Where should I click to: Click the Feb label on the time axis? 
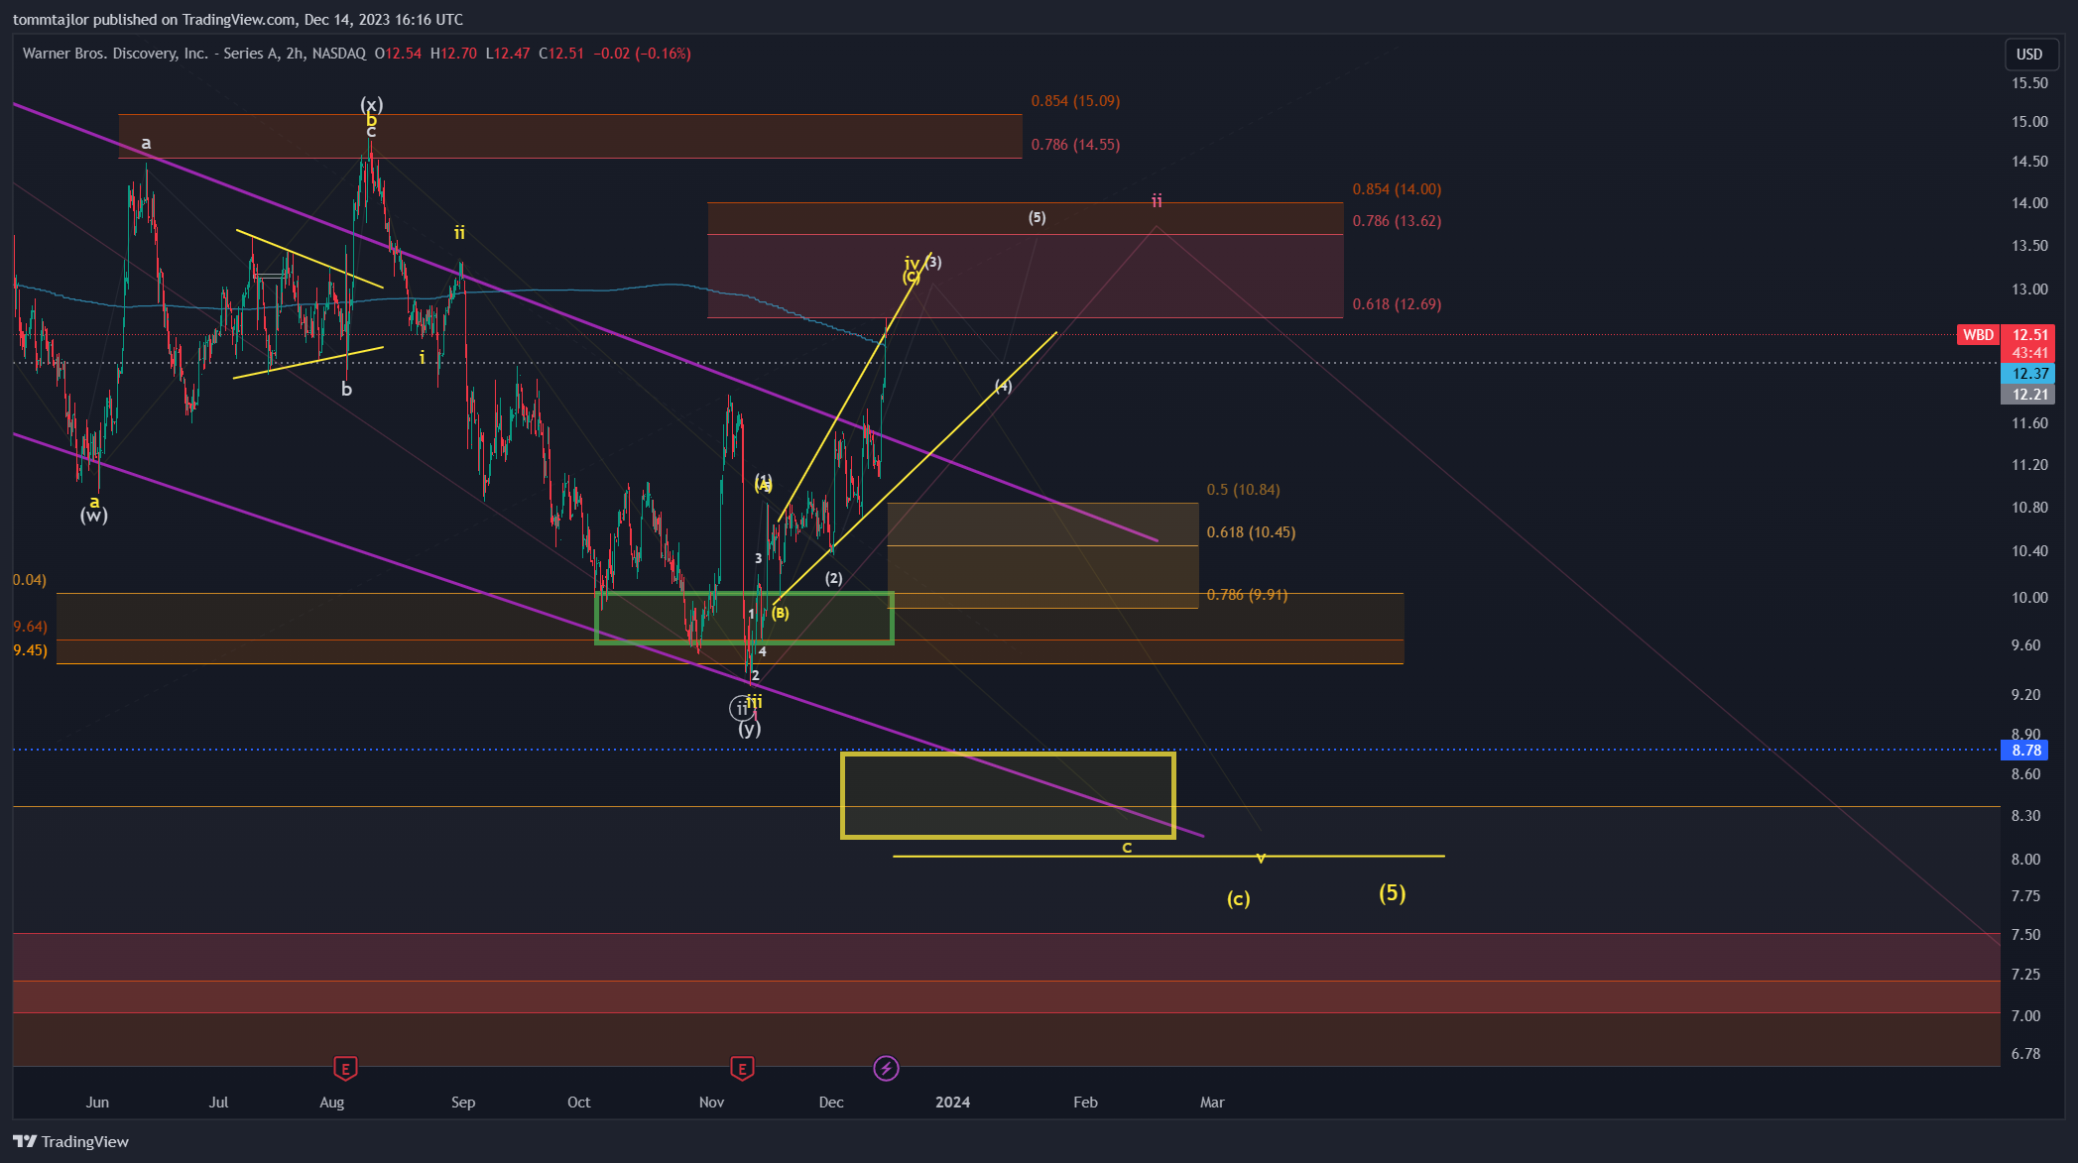[x=1086, y=1103]
